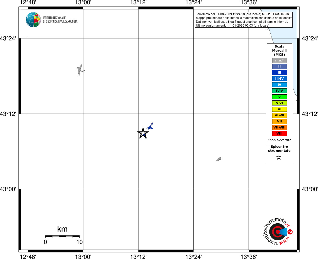Viewport: 318px width, 259px height.
Task: Click the 'Ultimo aggiornamento' timestamp line
Action: click(x=233, y=26)
